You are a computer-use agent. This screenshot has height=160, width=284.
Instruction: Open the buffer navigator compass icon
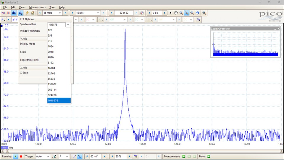point(142,13)
